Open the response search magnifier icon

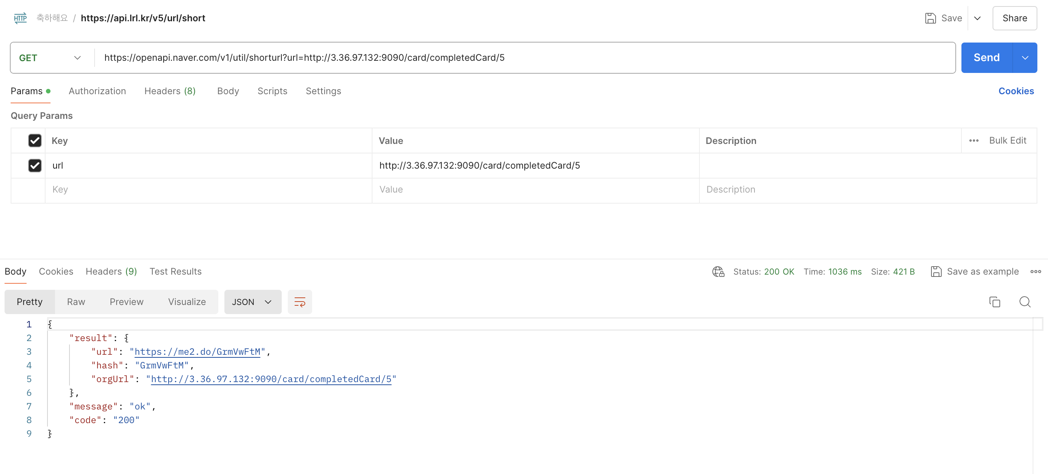click(1025, 302)
